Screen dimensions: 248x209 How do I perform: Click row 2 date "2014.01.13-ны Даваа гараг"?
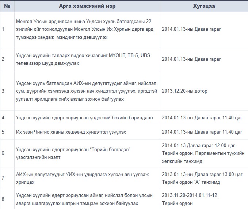click(x=191, y=59)
